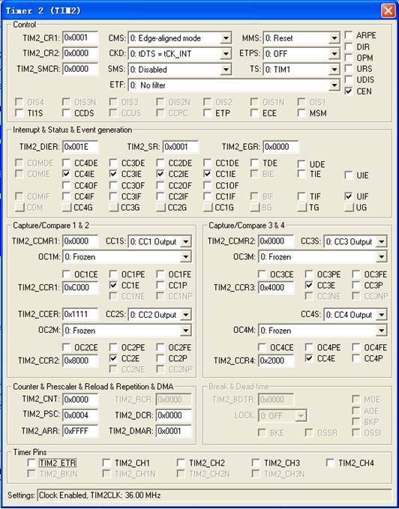399x509 pixels.
Task: Uncheck the CEN counter enable checkbox
Action: point(349,91)
